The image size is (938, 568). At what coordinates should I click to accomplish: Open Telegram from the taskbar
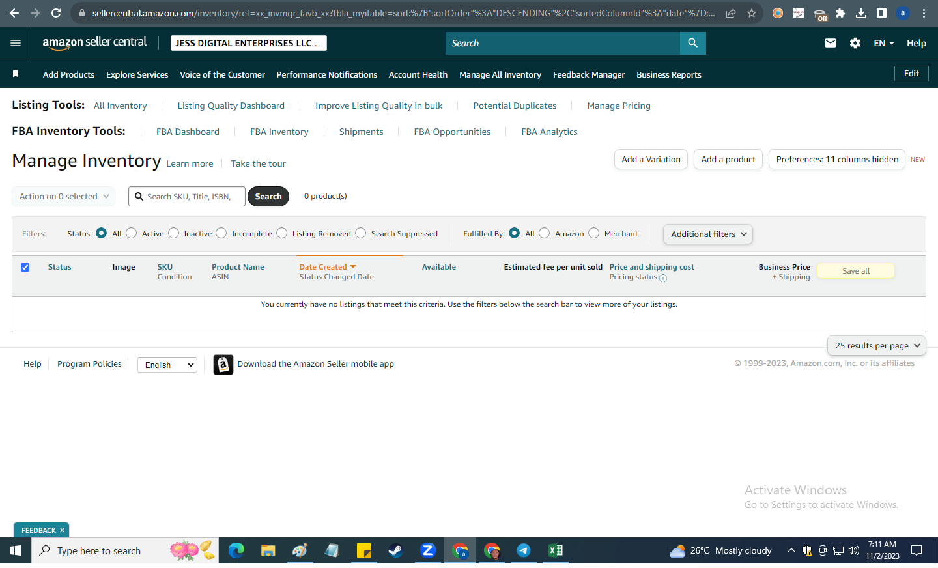click(x=523, y=551)
